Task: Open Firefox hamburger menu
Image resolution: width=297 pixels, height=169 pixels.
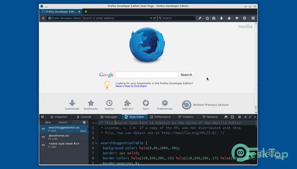Action: 253,18
